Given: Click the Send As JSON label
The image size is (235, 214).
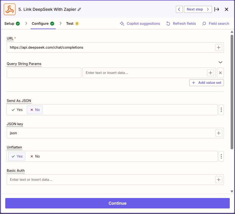Looking at the screenshot, I should [x=19, y=101].
